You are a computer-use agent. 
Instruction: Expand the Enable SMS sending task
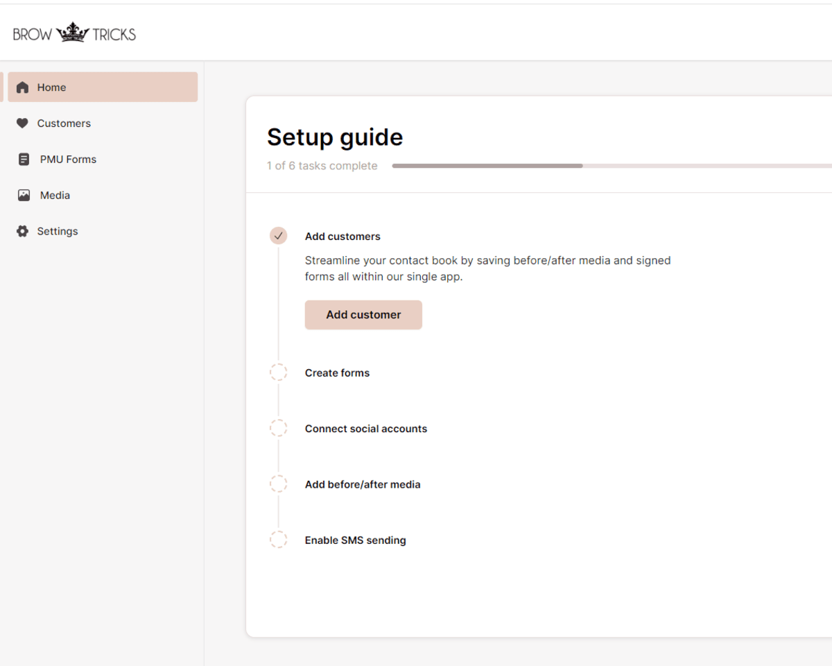tap(355, 540)
